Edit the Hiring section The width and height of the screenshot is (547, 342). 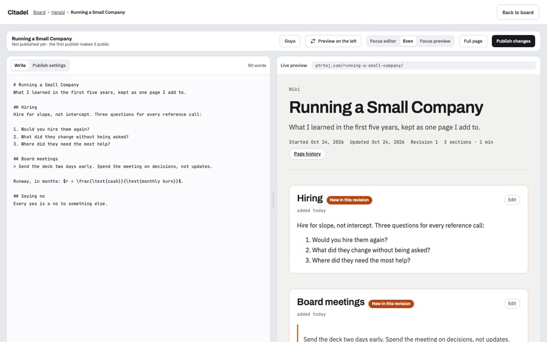tap(512, 200)
